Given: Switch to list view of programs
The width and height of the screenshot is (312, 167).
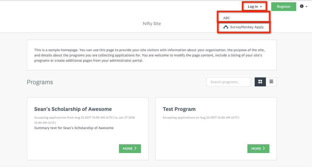Looking at the screenshot, I should tap(271, 82).
